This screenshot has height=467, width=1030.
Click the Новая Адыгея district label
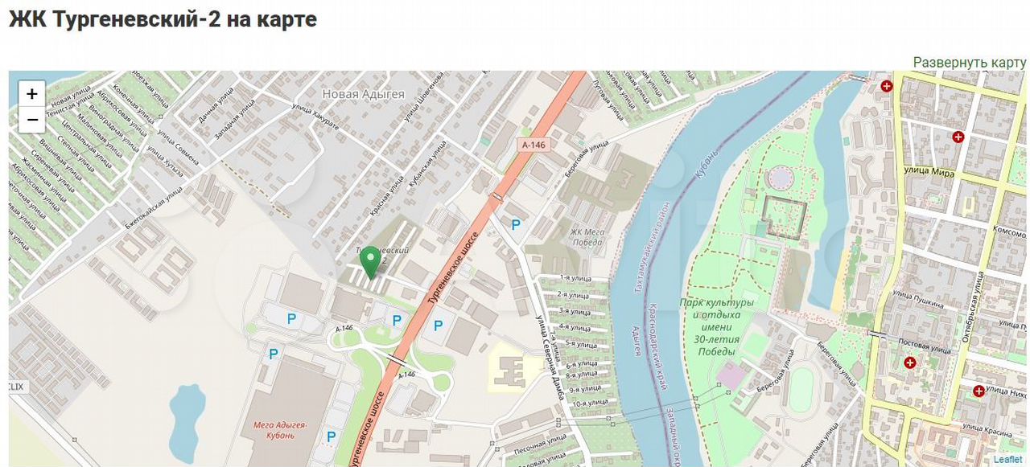tap(363, 94)
